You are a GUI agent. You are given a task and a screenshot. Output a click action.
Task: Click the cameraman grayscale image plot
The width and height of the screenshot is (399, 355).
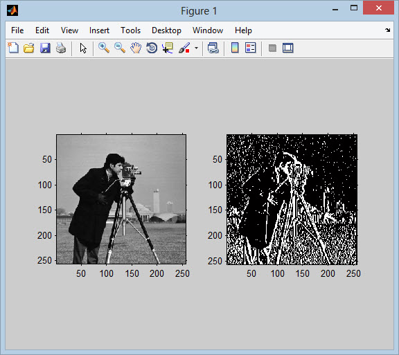pos(121,199)
